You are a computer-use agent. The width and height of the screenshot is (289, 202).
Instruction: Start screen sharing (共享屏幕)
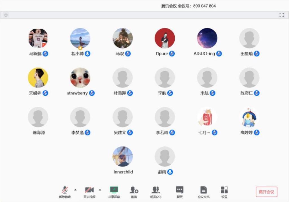pyautogui.click(x=114, y=192)
